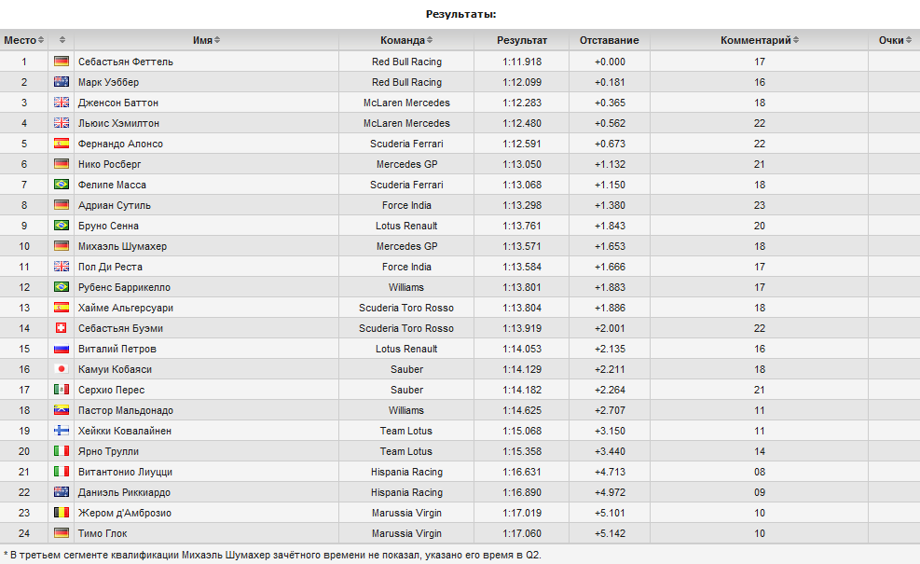This screenshot has width=920, height=564.
Task: Click Finnish flag next to Хейкки Ковалайнен
Action: click(61, 431)
